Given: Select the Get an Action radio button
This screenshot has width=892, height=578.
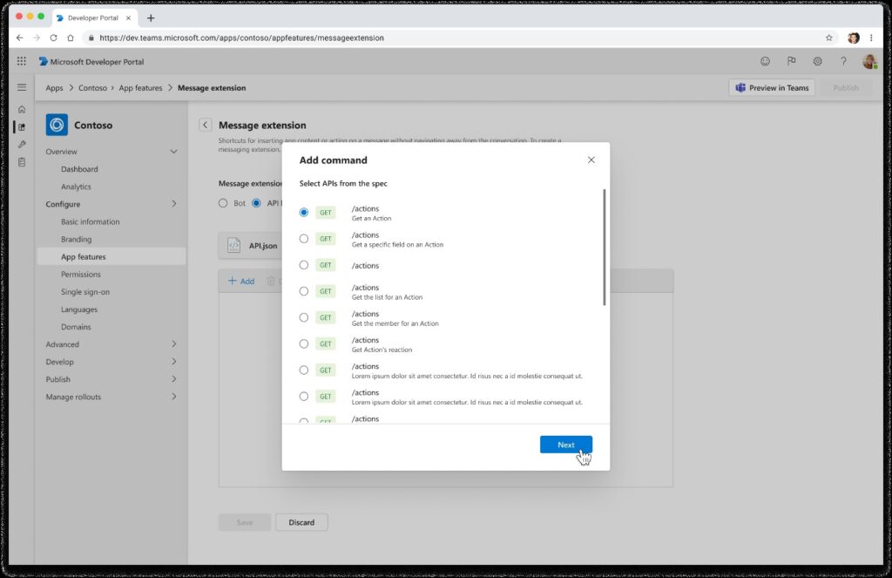Looking at the screenshot, I should click(304, 213).
